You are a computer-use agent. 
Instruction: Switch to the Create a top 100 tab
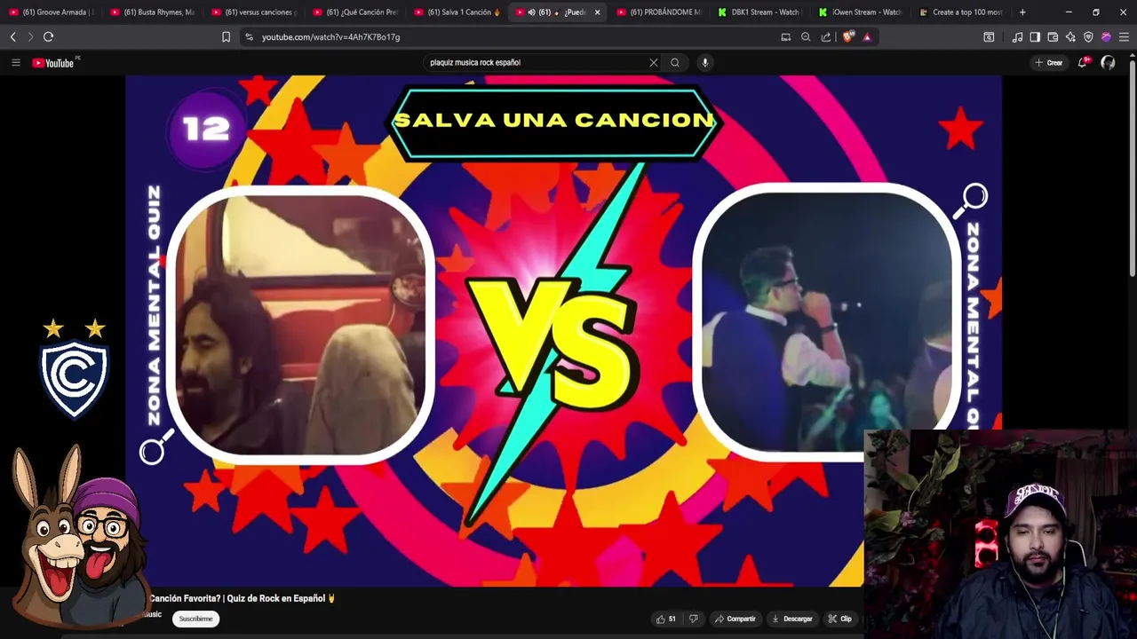click(x=963, y=12)
